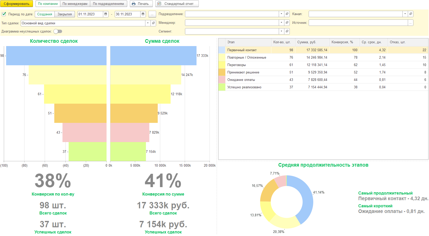The height and width of the screenshot is (236, 429).
Task: Select the Закрытия date mode
Action: pos(65,14)
